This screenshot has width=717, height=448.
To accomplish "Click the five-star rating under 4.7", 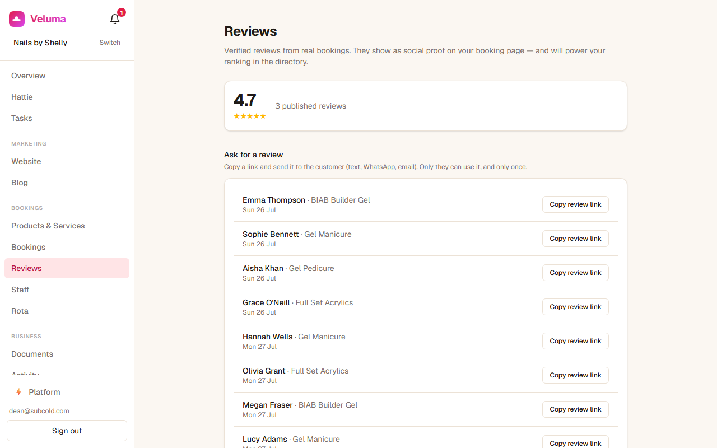I will coord(250,116).
